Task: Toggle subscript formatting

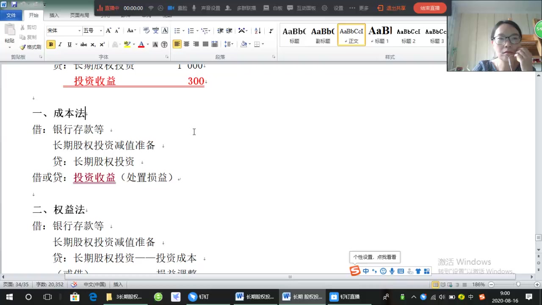Action: [x=93, y=44]
